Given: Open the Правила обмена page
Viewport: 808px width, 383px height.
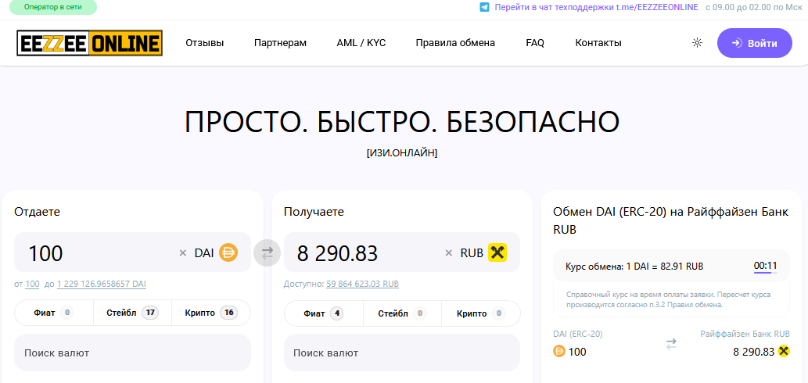Looking at the screenshot, I should pyautogui.click(x=455, y=43).
